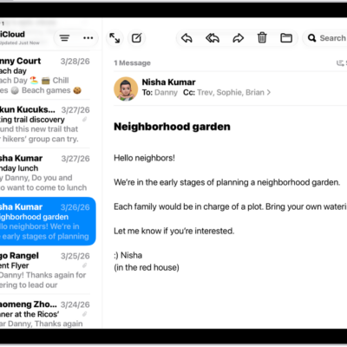Click the Neighborhood garden subject heading
The width and height of the screenshot is (347, 347).
pos(172,127)
